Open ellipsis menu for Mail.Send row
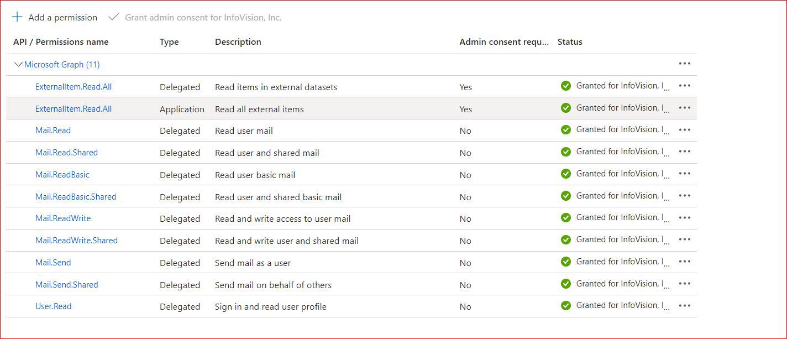The image size is (787, 339). click(685, 262)
